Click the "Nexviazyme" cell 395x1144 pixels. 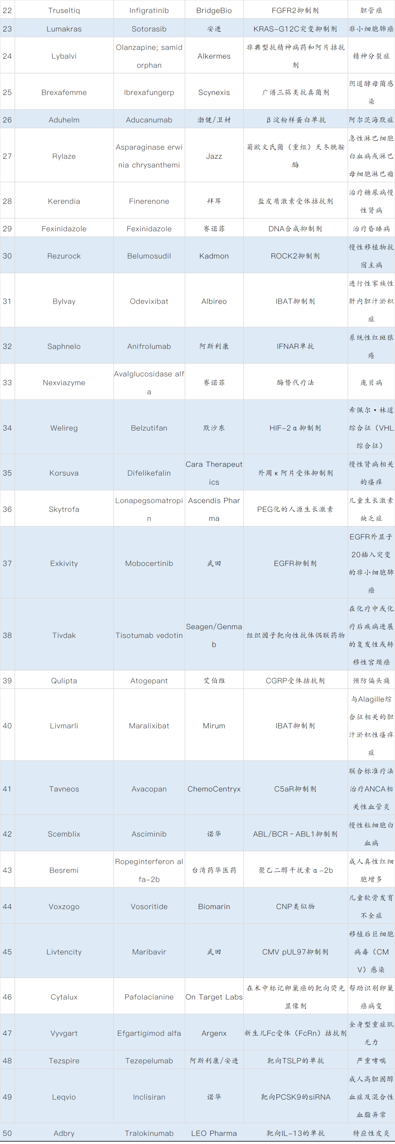[x=64, y=382]
